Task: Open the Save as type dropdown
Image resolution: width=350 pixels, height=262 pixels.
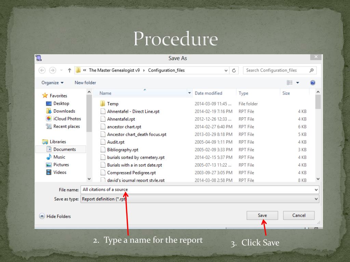Action: pyautogui.click(x=200, y=199)
